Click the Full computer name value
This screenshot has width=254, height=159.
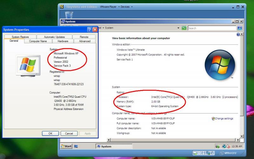(x=163, y=123)
